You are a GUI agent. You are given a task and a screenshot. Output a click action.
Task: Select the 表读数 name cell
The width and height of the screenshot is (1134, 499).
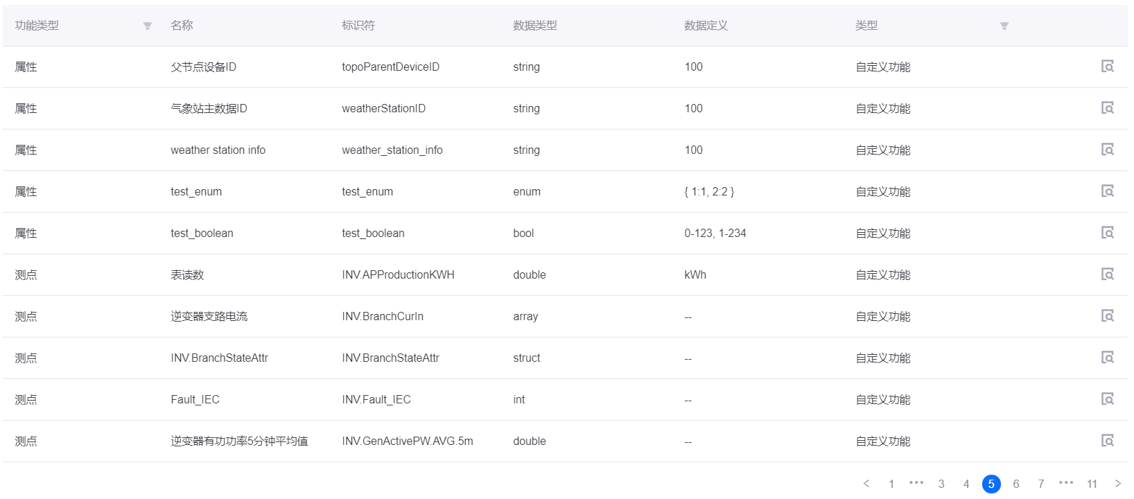point(187,274)
